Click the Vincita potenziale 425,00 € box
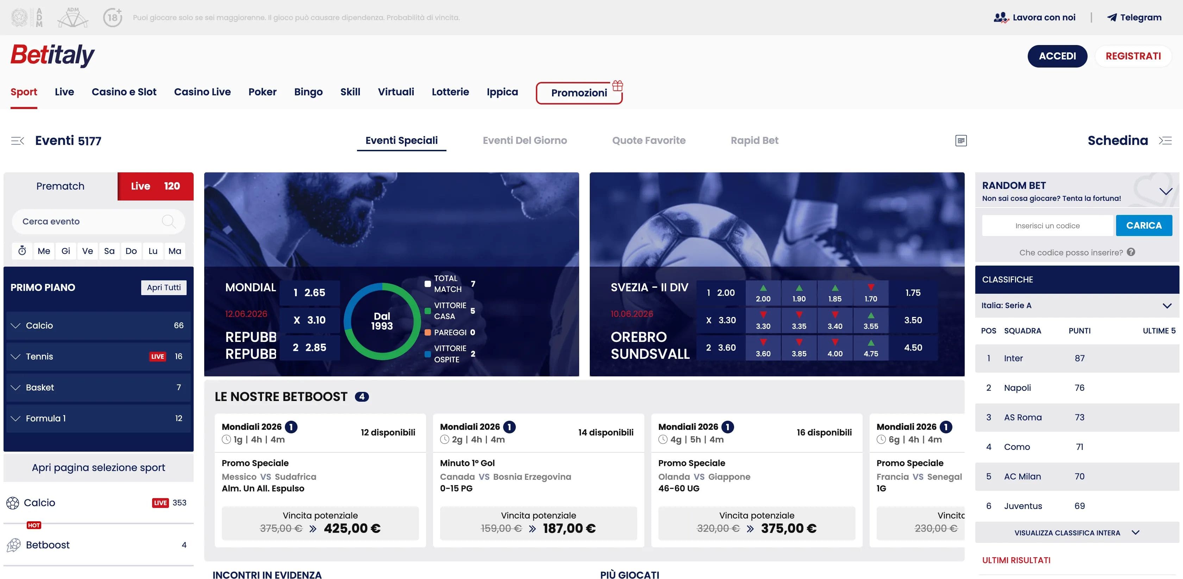 click(x=320, y=523)
